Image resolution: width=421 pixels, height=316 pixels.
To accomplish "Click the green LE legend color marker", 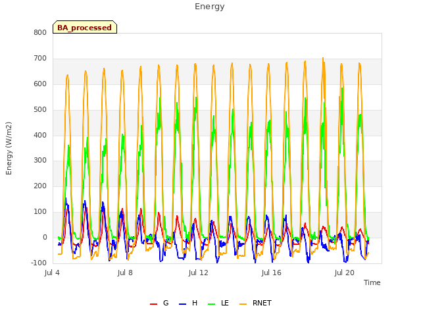I will [x=212, y=304].
